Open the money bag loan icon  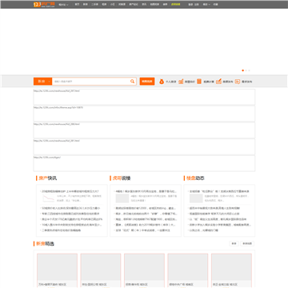tap(162, 82)
